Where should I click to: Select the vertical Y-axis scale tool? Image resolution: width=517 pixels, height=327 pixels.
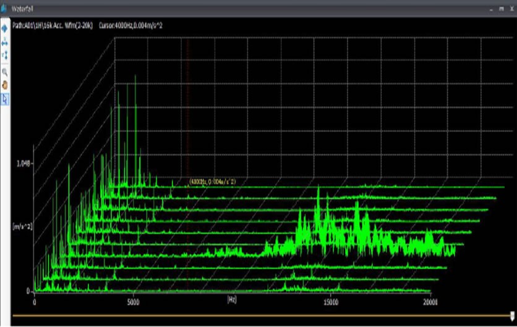4,56
